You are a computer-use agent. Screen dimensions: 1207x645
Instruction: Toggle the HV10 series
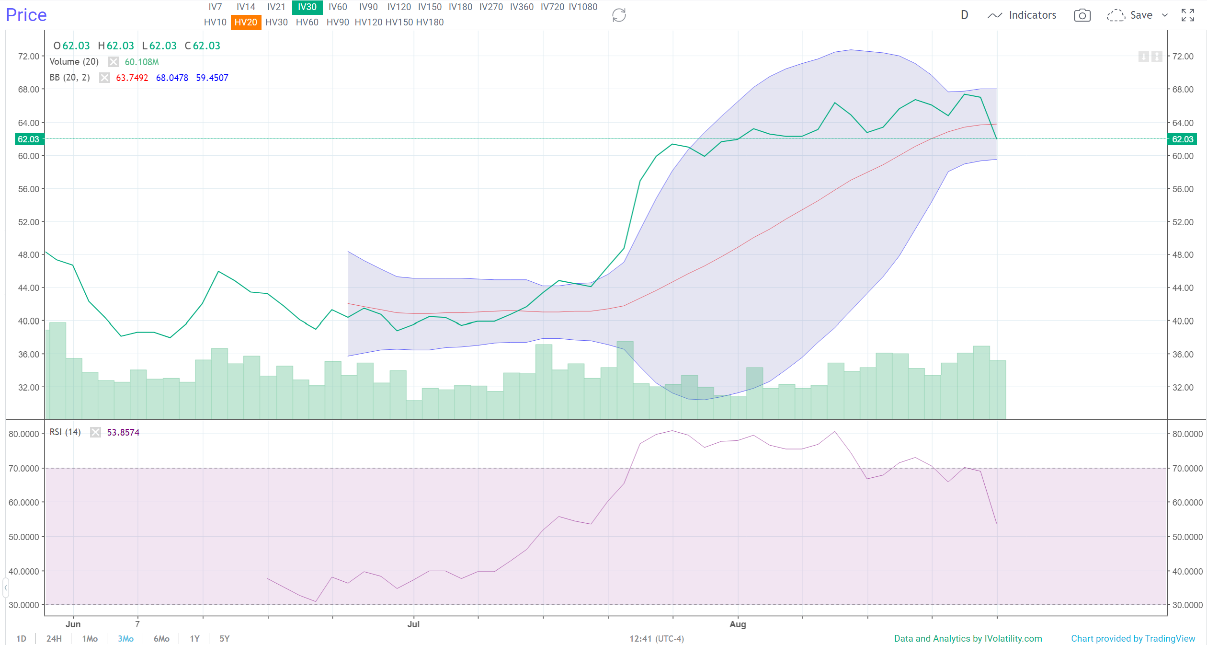click(215, 23)
